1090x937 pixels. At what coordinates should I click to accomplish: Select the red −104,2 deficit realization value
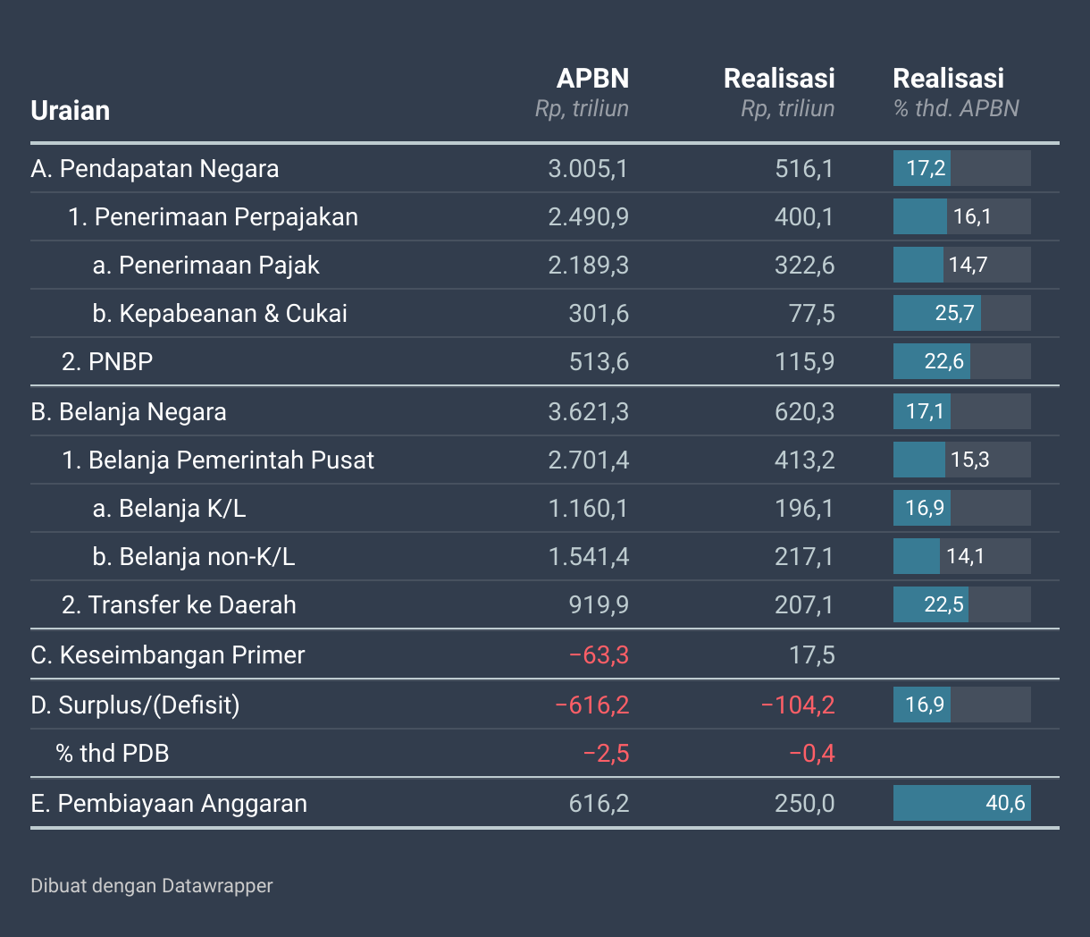point(797,705)
